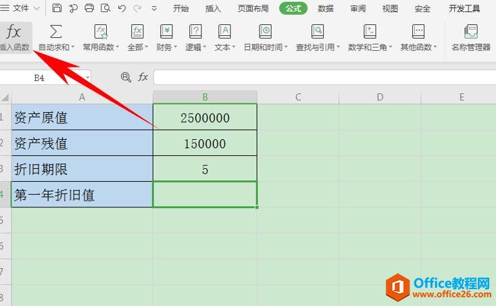Click the Redo arrow
The image size is (496, 306).
point(137,8)
